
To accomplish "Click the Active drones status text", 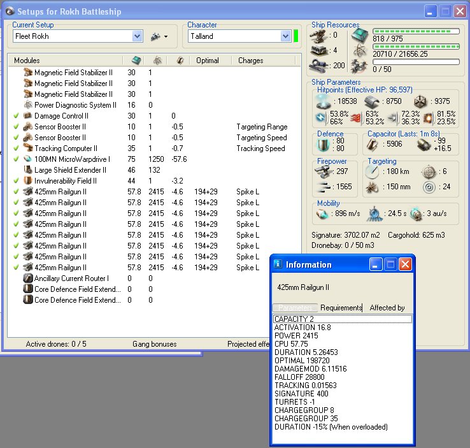I will 56,344.
